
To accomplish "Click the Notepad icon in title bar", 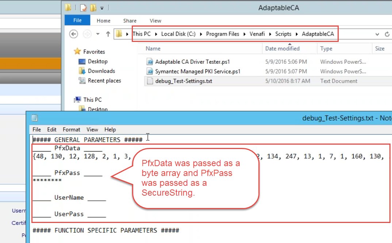I will (35, 118).
